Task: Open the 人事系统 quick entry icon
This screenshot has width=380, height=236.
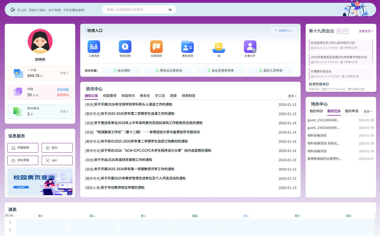Action: coord(94,47)
